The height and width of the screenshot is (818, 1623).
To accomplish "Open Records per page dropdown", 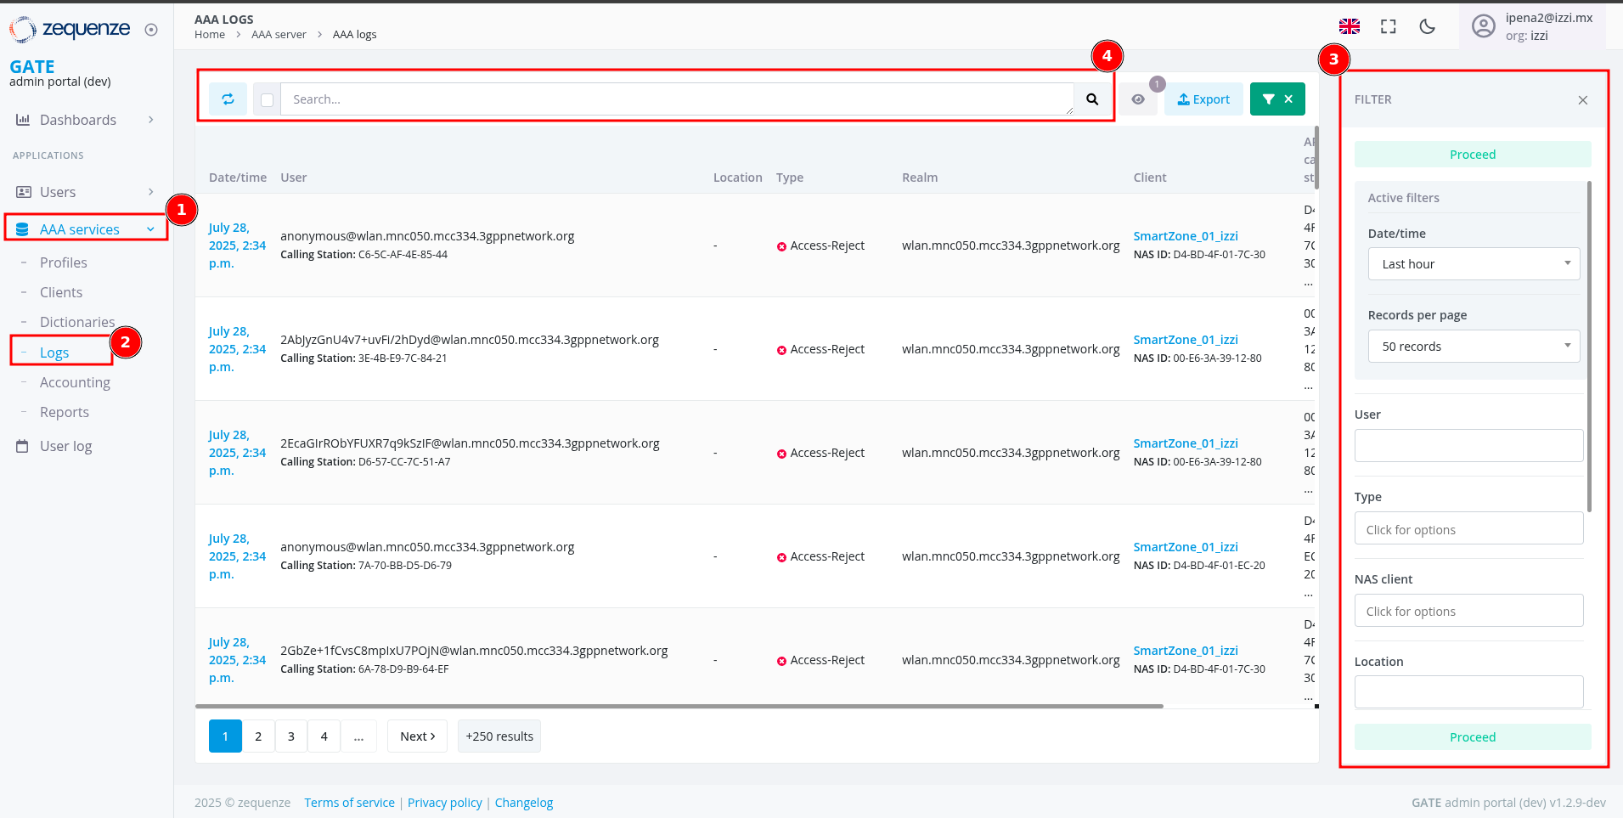I will [1473, 347].
